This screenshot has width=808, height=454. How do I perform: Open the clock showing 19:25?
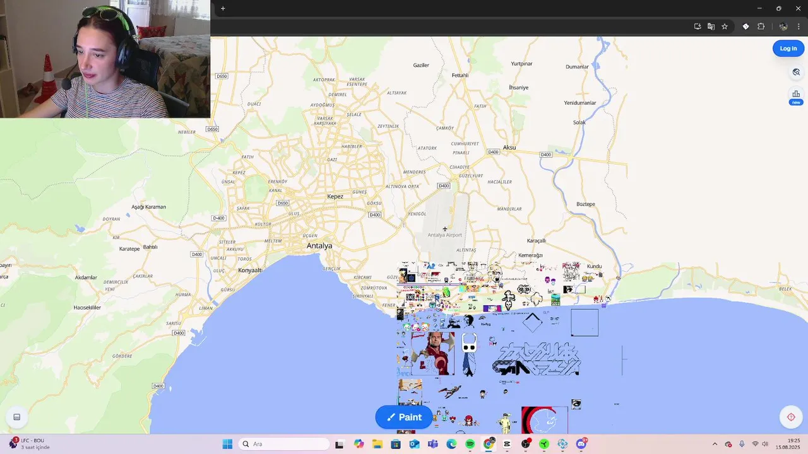click(x=789, y=444)
